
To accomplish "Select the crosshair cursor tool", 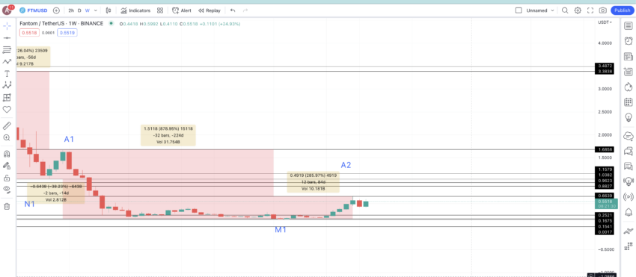I will tap(7, 26).
